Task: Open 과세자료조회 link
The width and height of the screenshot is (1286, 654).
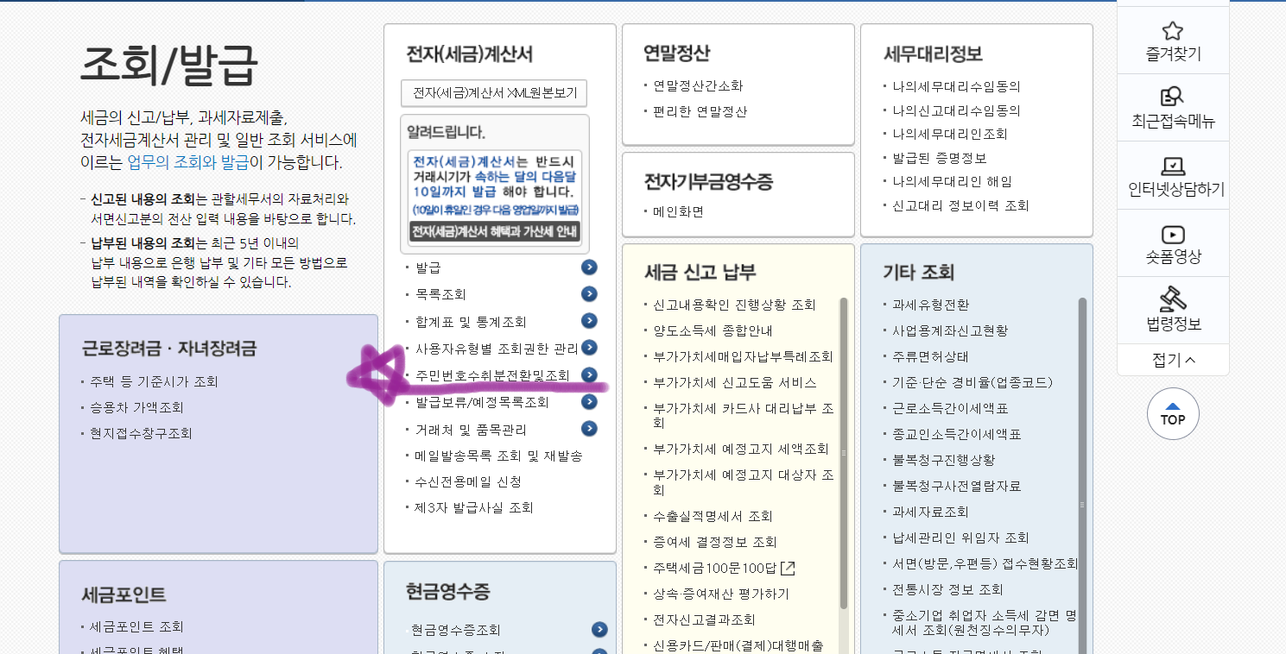Action: click(x=931, y=512)
